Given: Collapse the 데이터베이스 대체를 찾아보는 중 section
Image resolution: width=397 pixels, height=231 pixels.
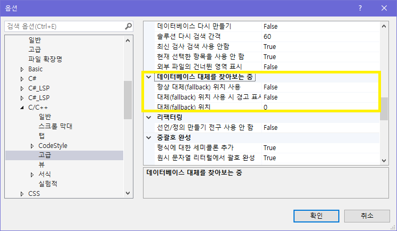Looking at the screenshot, I should coord(149,77).
